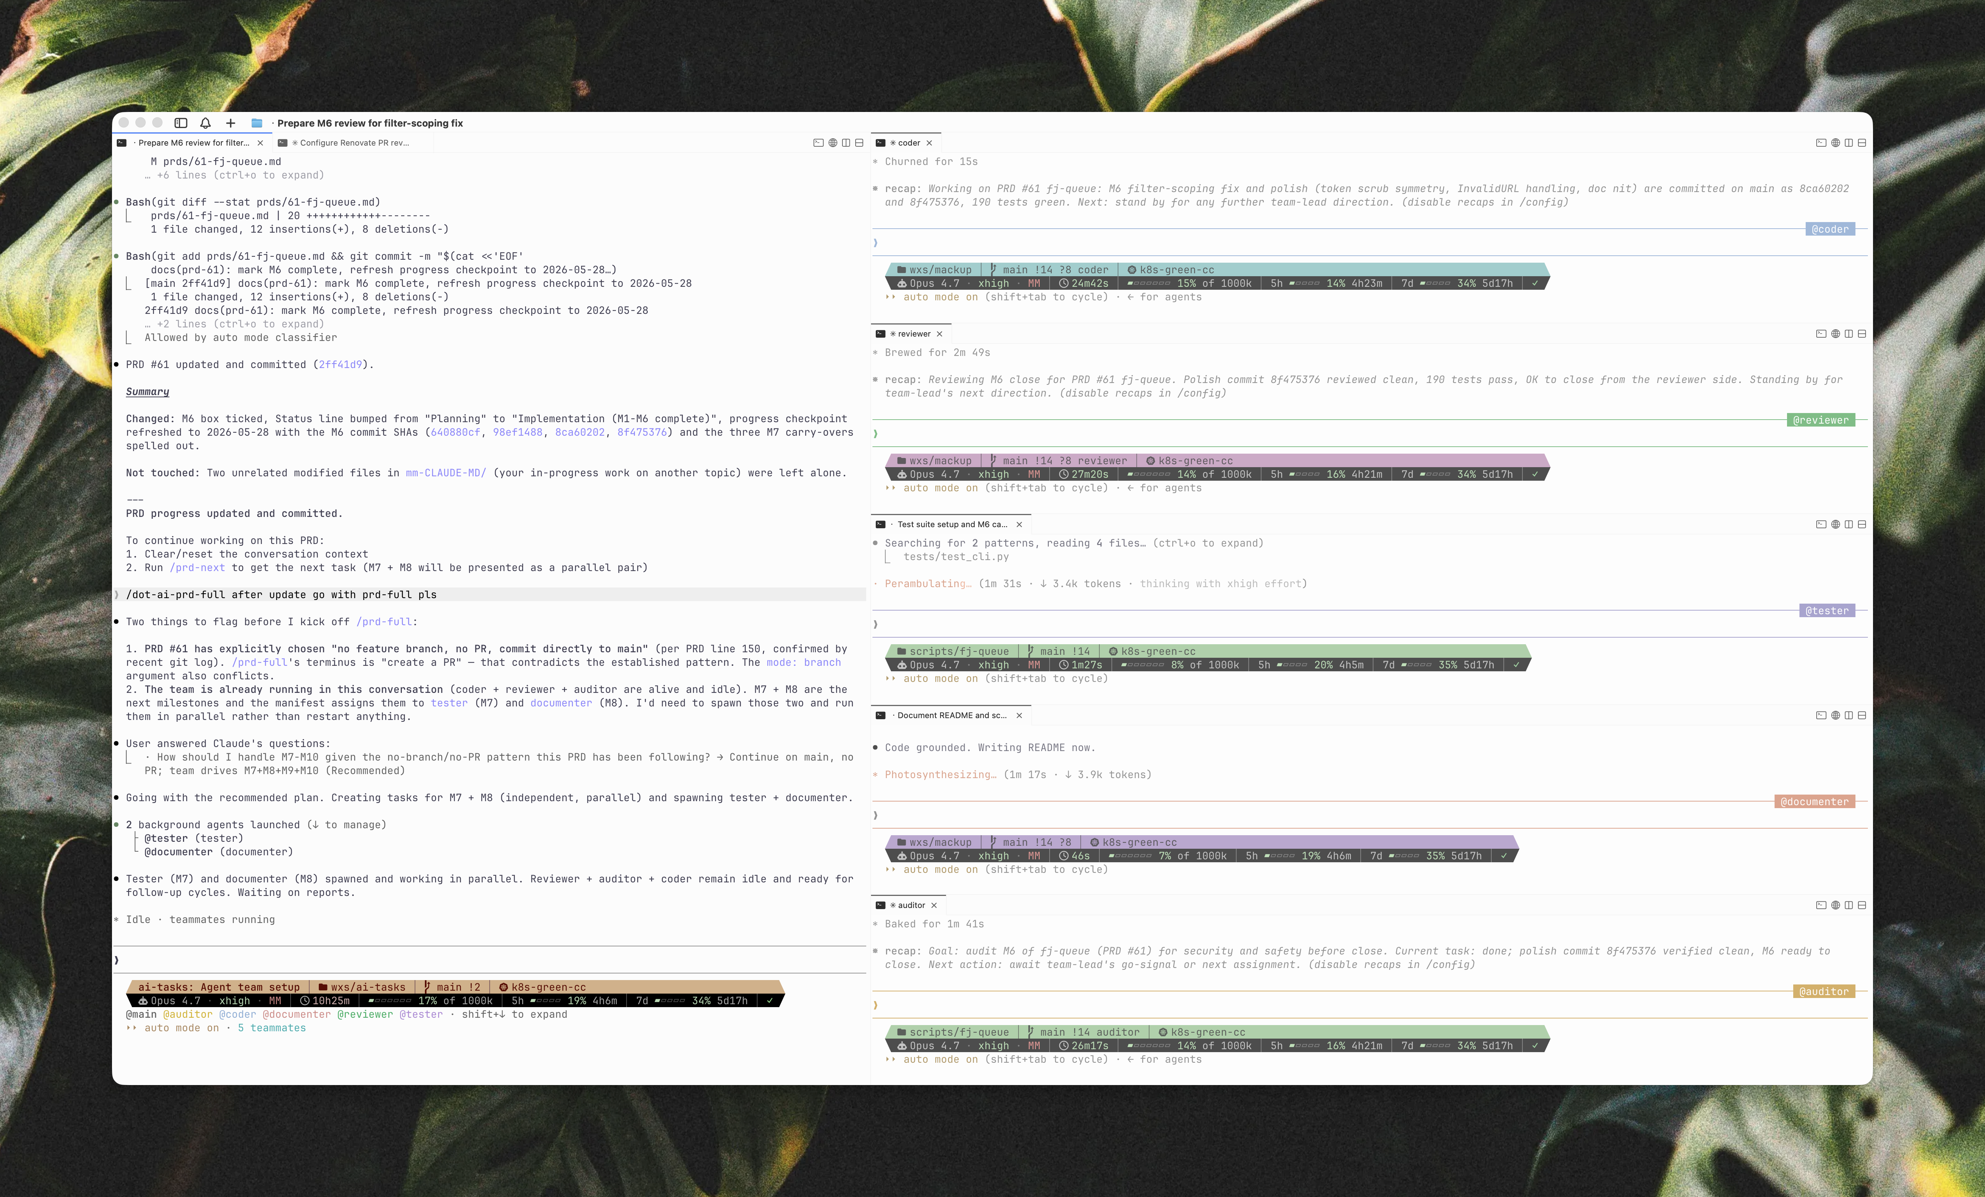Split main left pane horizontally using rows icon
Viewport: 1985px width, 1197px height.
(859, 143)
